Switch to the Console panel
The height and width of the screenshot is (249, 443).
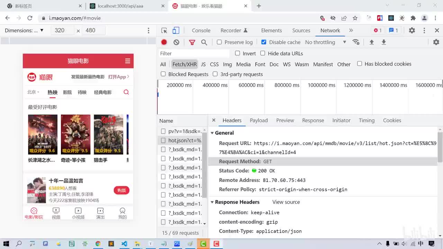[201, 30]
